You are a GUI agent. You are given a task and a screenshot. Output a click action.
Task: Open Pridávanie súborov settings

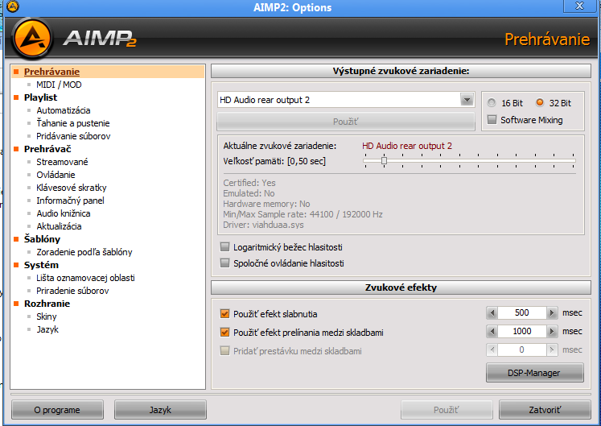tap(73, 136)
